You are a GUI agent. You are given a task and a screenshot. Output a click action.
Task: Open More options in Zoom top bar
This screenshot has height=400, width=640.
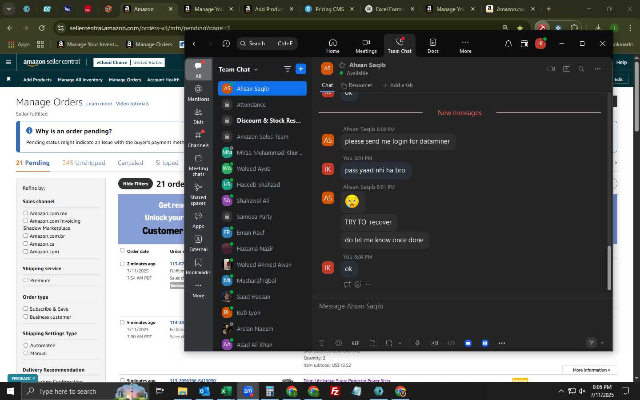pos(465,46)
